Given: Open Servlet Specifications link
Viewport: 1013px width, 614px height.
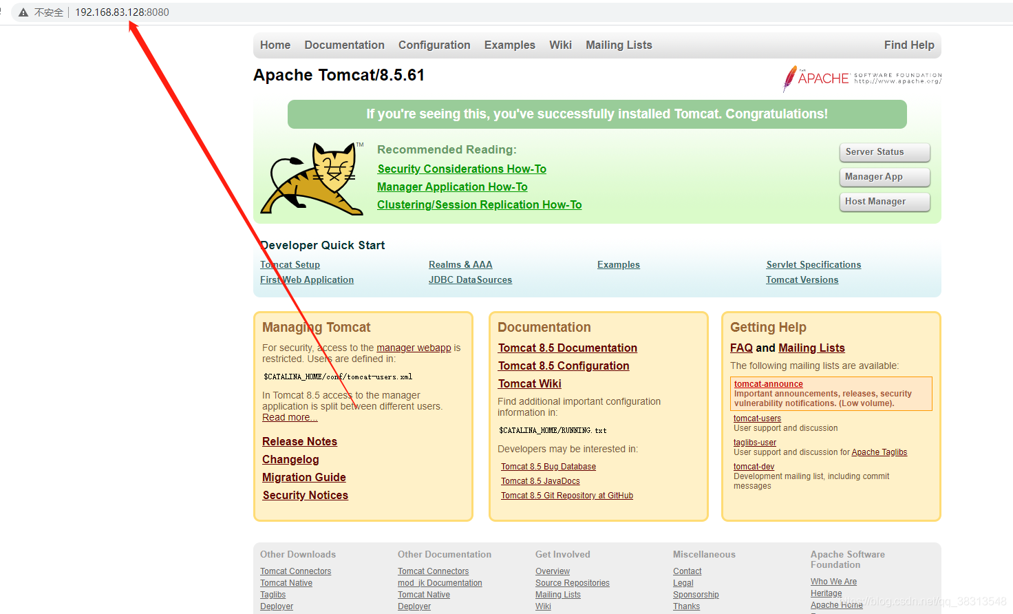Looking at the screenshot, I should [x=813, y=265].
